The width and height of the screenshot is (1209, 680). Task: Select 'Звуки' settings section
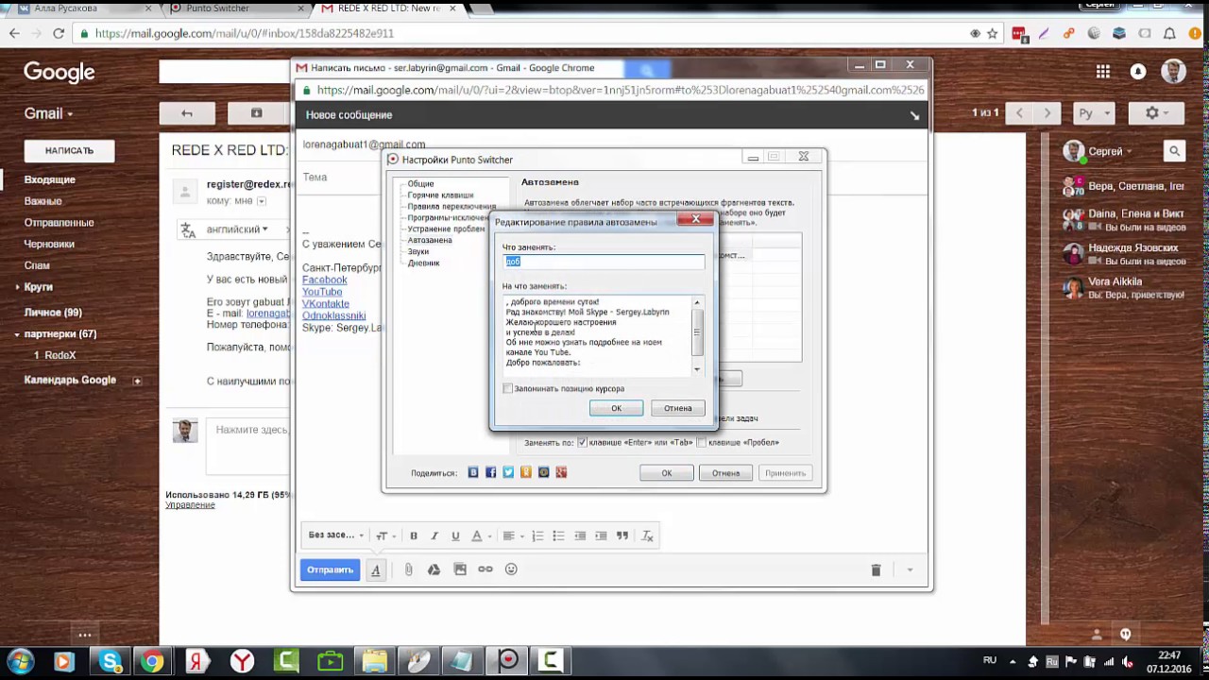(x=417, y=252)
